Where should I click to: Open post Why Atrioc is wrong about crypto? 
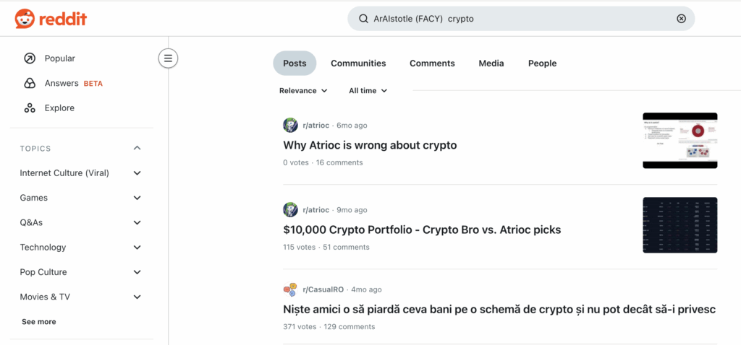(x=370, y=145)
